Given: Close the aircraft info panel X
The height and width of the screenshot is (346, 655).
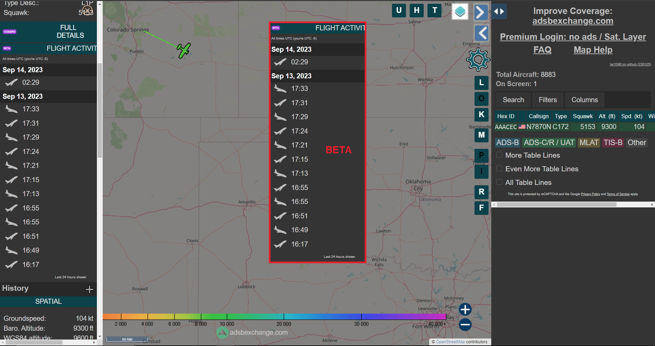Looking at the screenshot, I should (87, 10).
